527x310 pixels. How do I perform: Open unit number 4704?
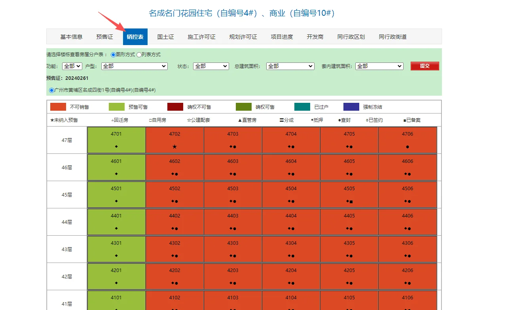click(291, 134)
